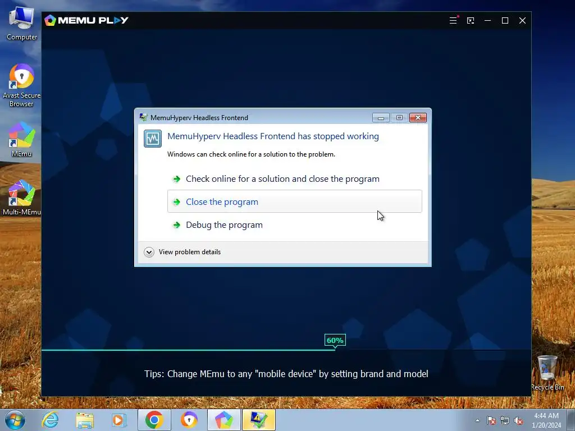The width and height of the screenshot is (575, 431).
Task: Open the Computer desktop icon
Action: pyautogui.click(x=22, y=24)
